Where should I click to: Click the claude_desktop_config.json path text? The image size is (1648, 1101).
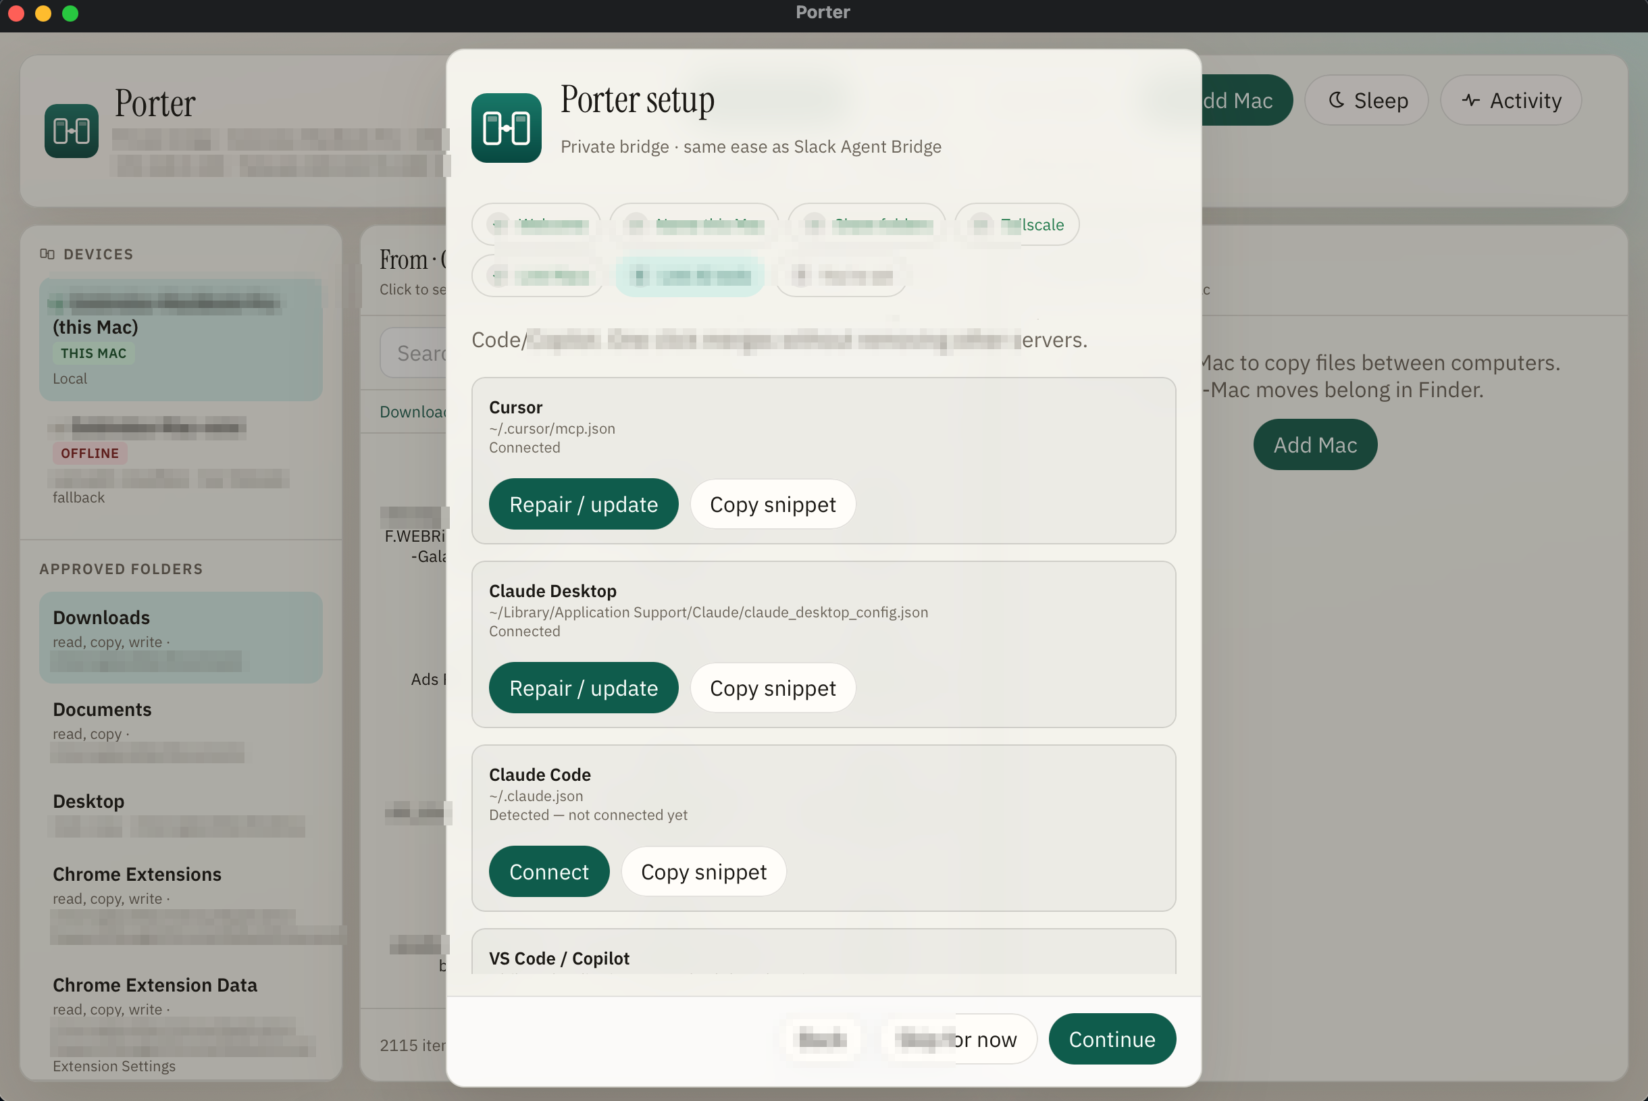[x=709, y=612]
